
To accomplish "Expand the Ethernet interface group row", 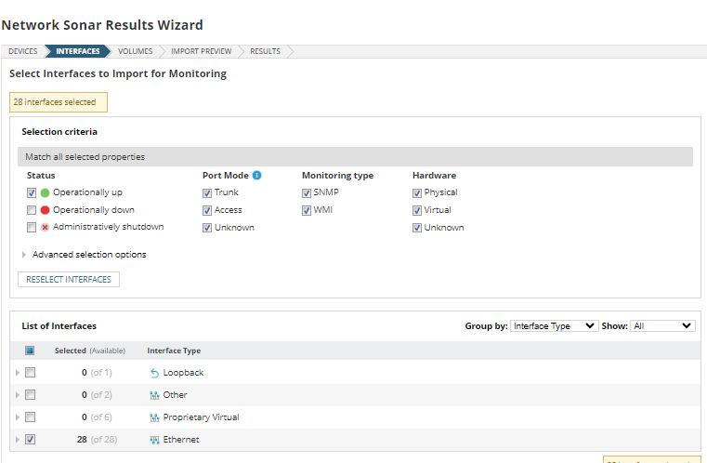I will tap(17, 440).
